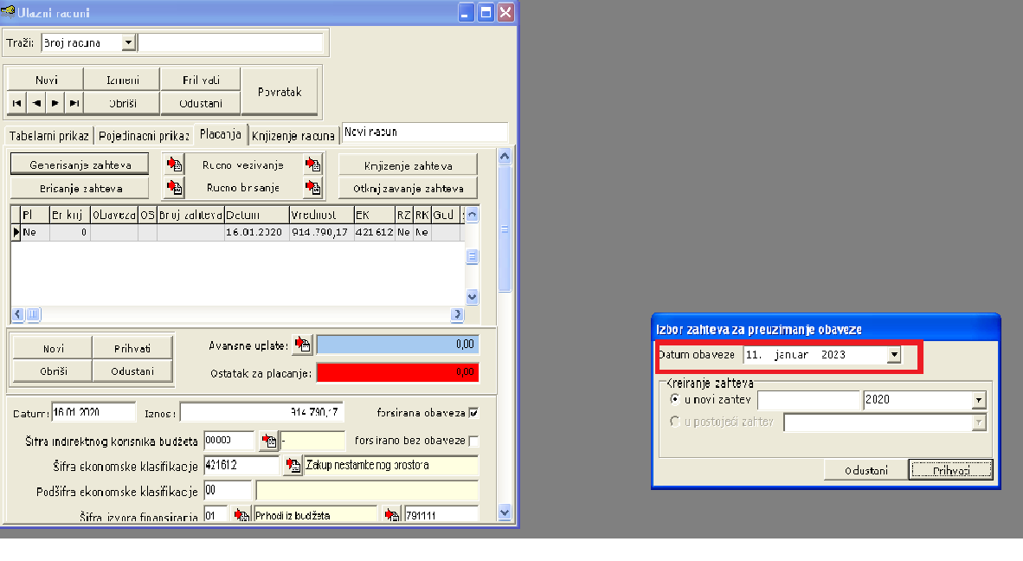
Task: Expand the 2020 year dropdown
Action: coord(978,400)
